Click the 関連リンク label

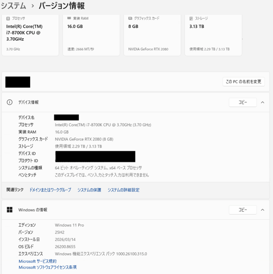coord(15,190)
